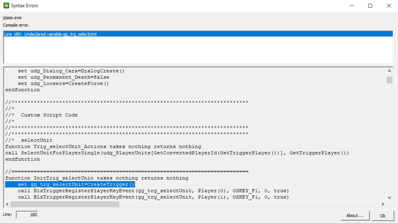
Task: Minimize the Syntax Errors window
Action: tap(352, 6)
